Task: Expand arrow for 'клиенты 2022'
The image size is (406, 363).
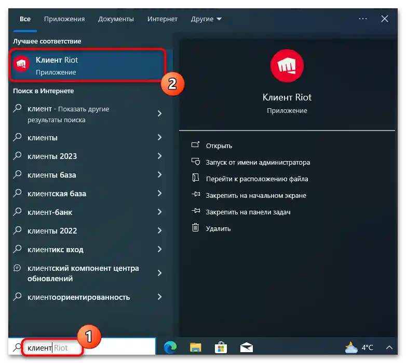Action: [160, 230]
